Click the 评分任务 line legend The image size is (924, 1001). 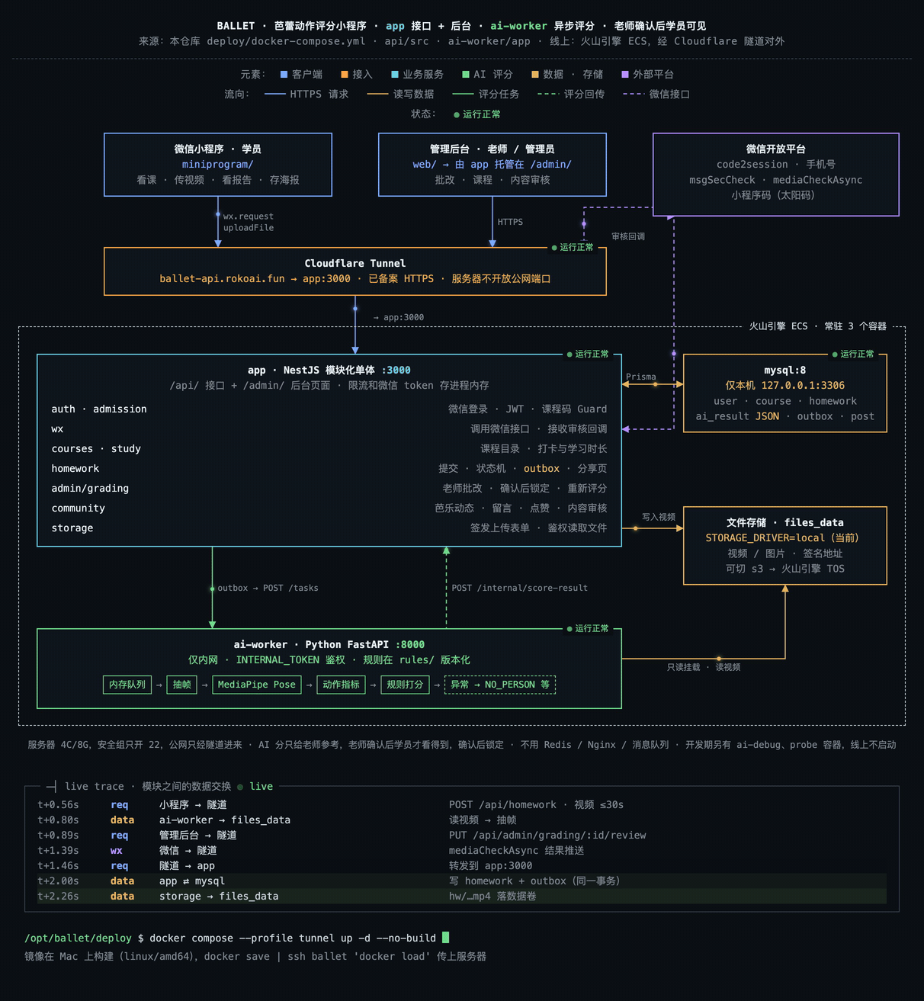(x=486, y=94)
